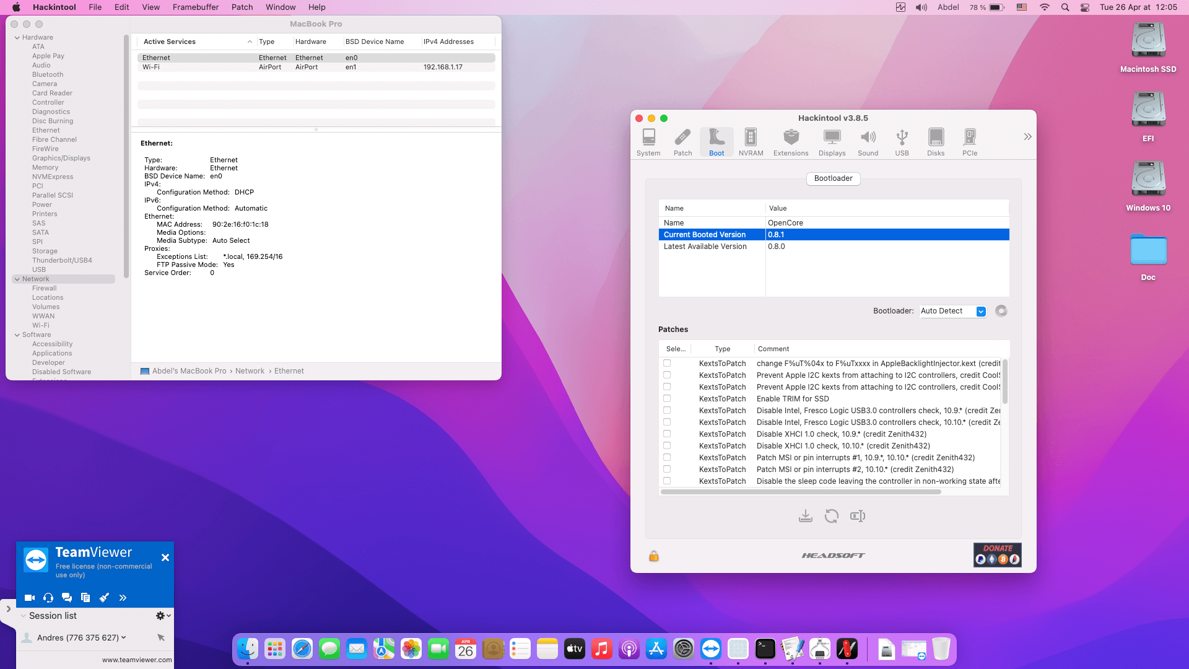Expand Andres session options chevron
This screenshot has height=669, width=1189.
pos(124,637)
